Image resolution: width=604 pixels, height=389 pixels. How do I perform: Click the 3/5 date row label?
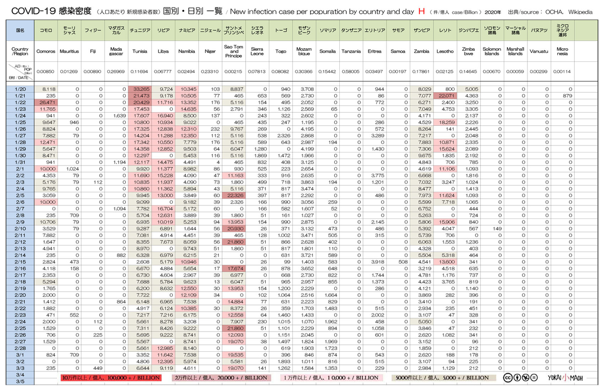coord(21,381)
